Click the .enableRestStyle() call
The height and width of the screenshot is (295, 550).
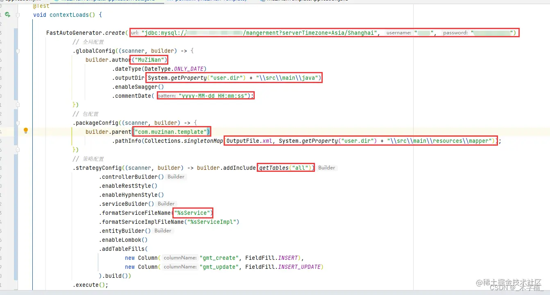pos(128,186)
